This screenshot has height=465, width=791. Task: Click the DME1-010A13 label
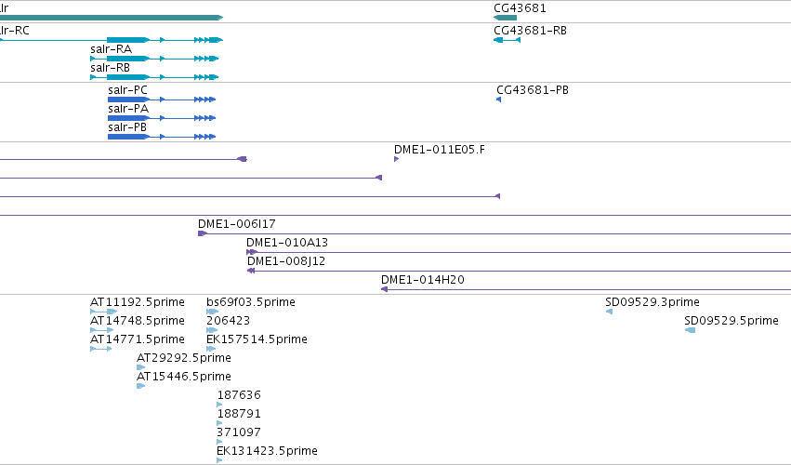pos(287,243)
